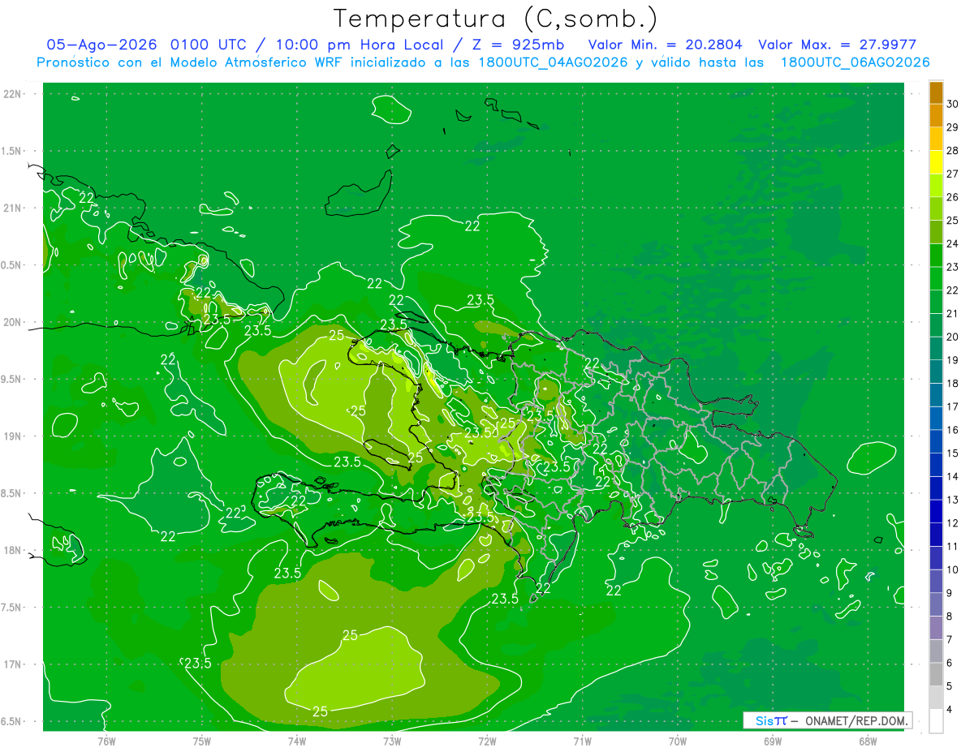Click the dark blue legend band between 12 and 13

(x=936, y=512)
